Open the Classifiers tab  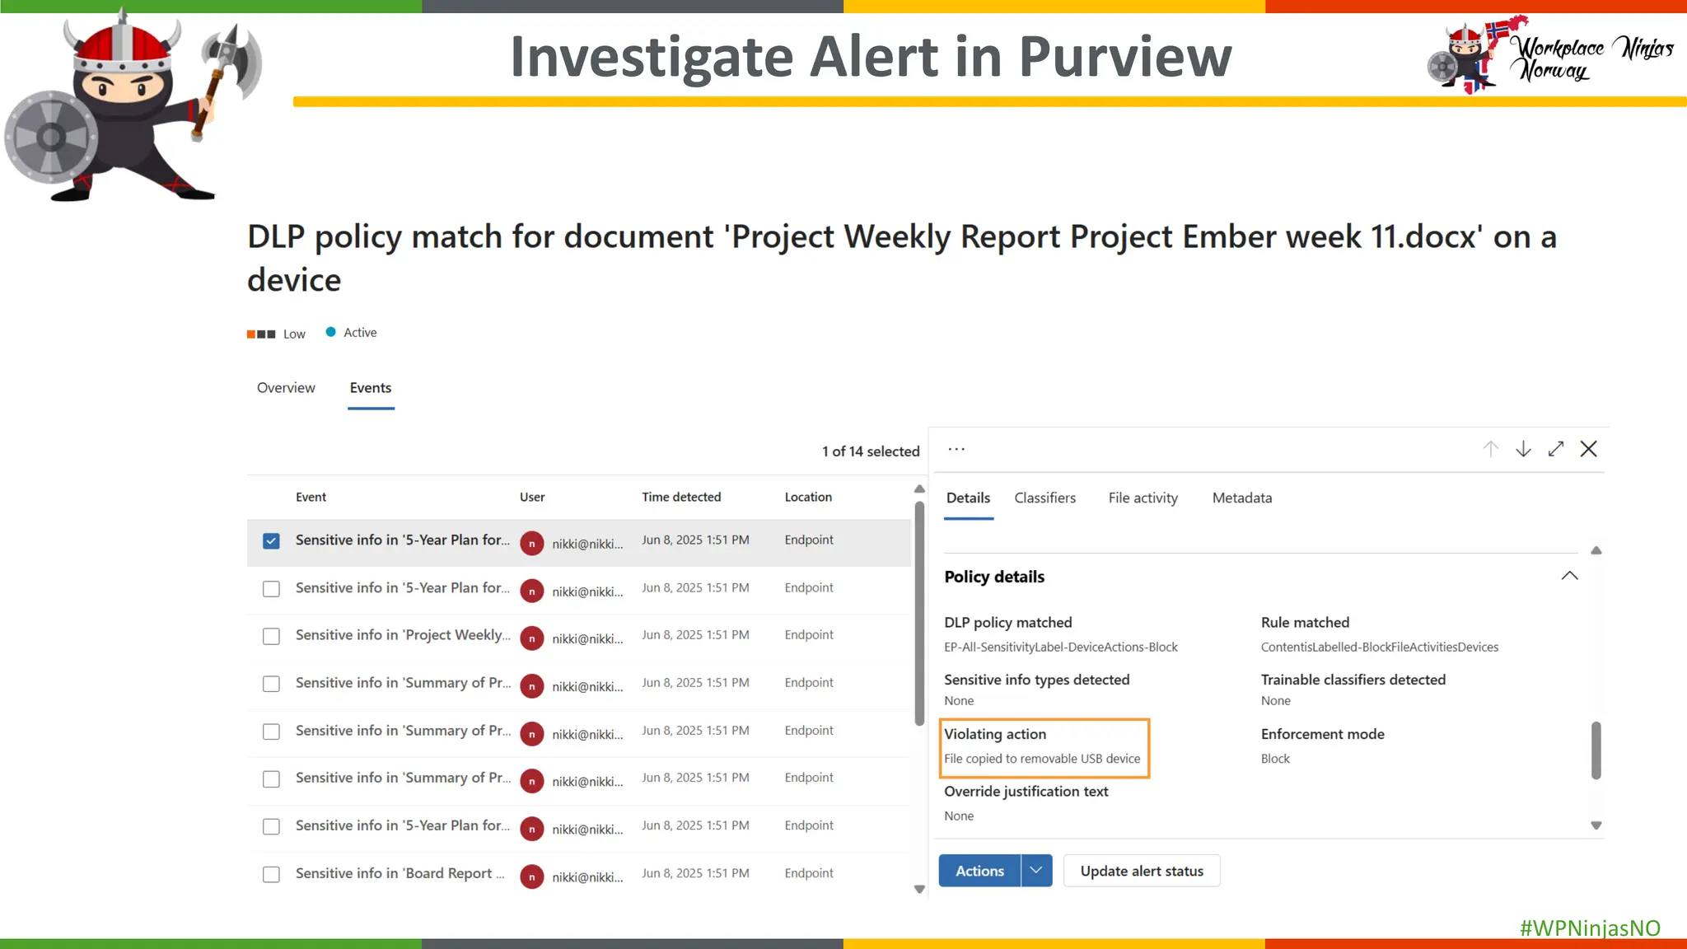tap(1044, 498)
